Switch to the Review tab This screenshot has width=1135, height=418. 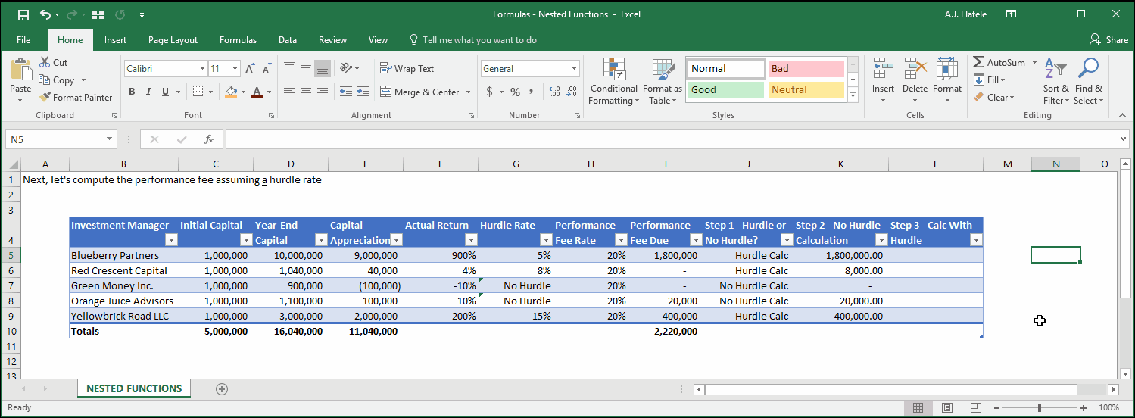point(332,40)
